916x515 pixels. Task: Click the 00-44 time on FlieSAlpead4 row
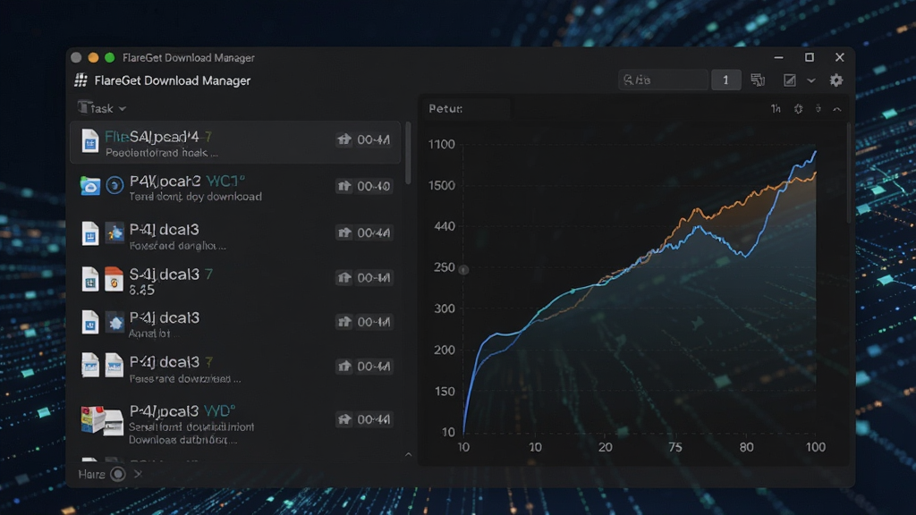pyautogui.click(x=374, y=139)
